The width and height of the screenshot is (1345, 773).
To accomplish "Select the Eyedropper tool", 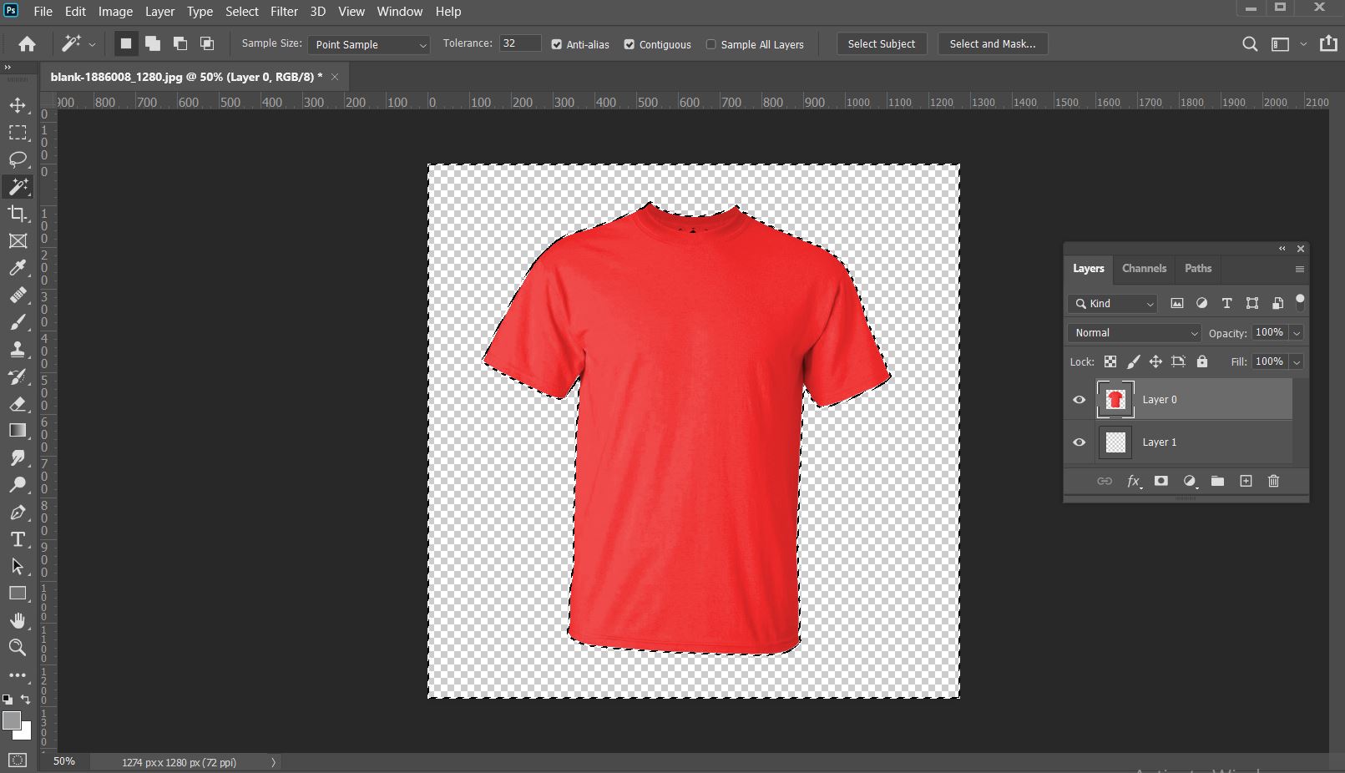I will tap(18, 268).
